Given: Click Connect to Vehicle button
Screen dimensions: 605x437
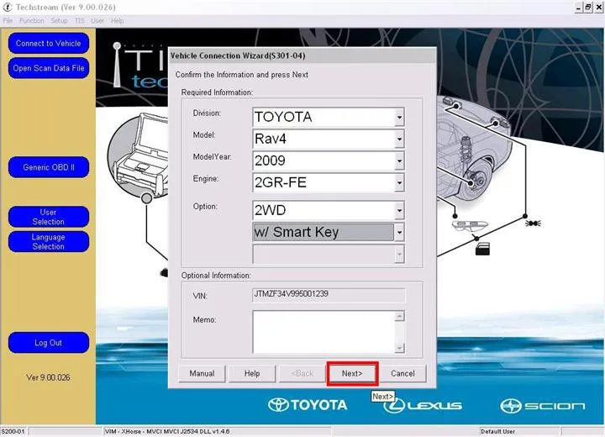Looking at the screenshot, I should (x=49, y=43).
